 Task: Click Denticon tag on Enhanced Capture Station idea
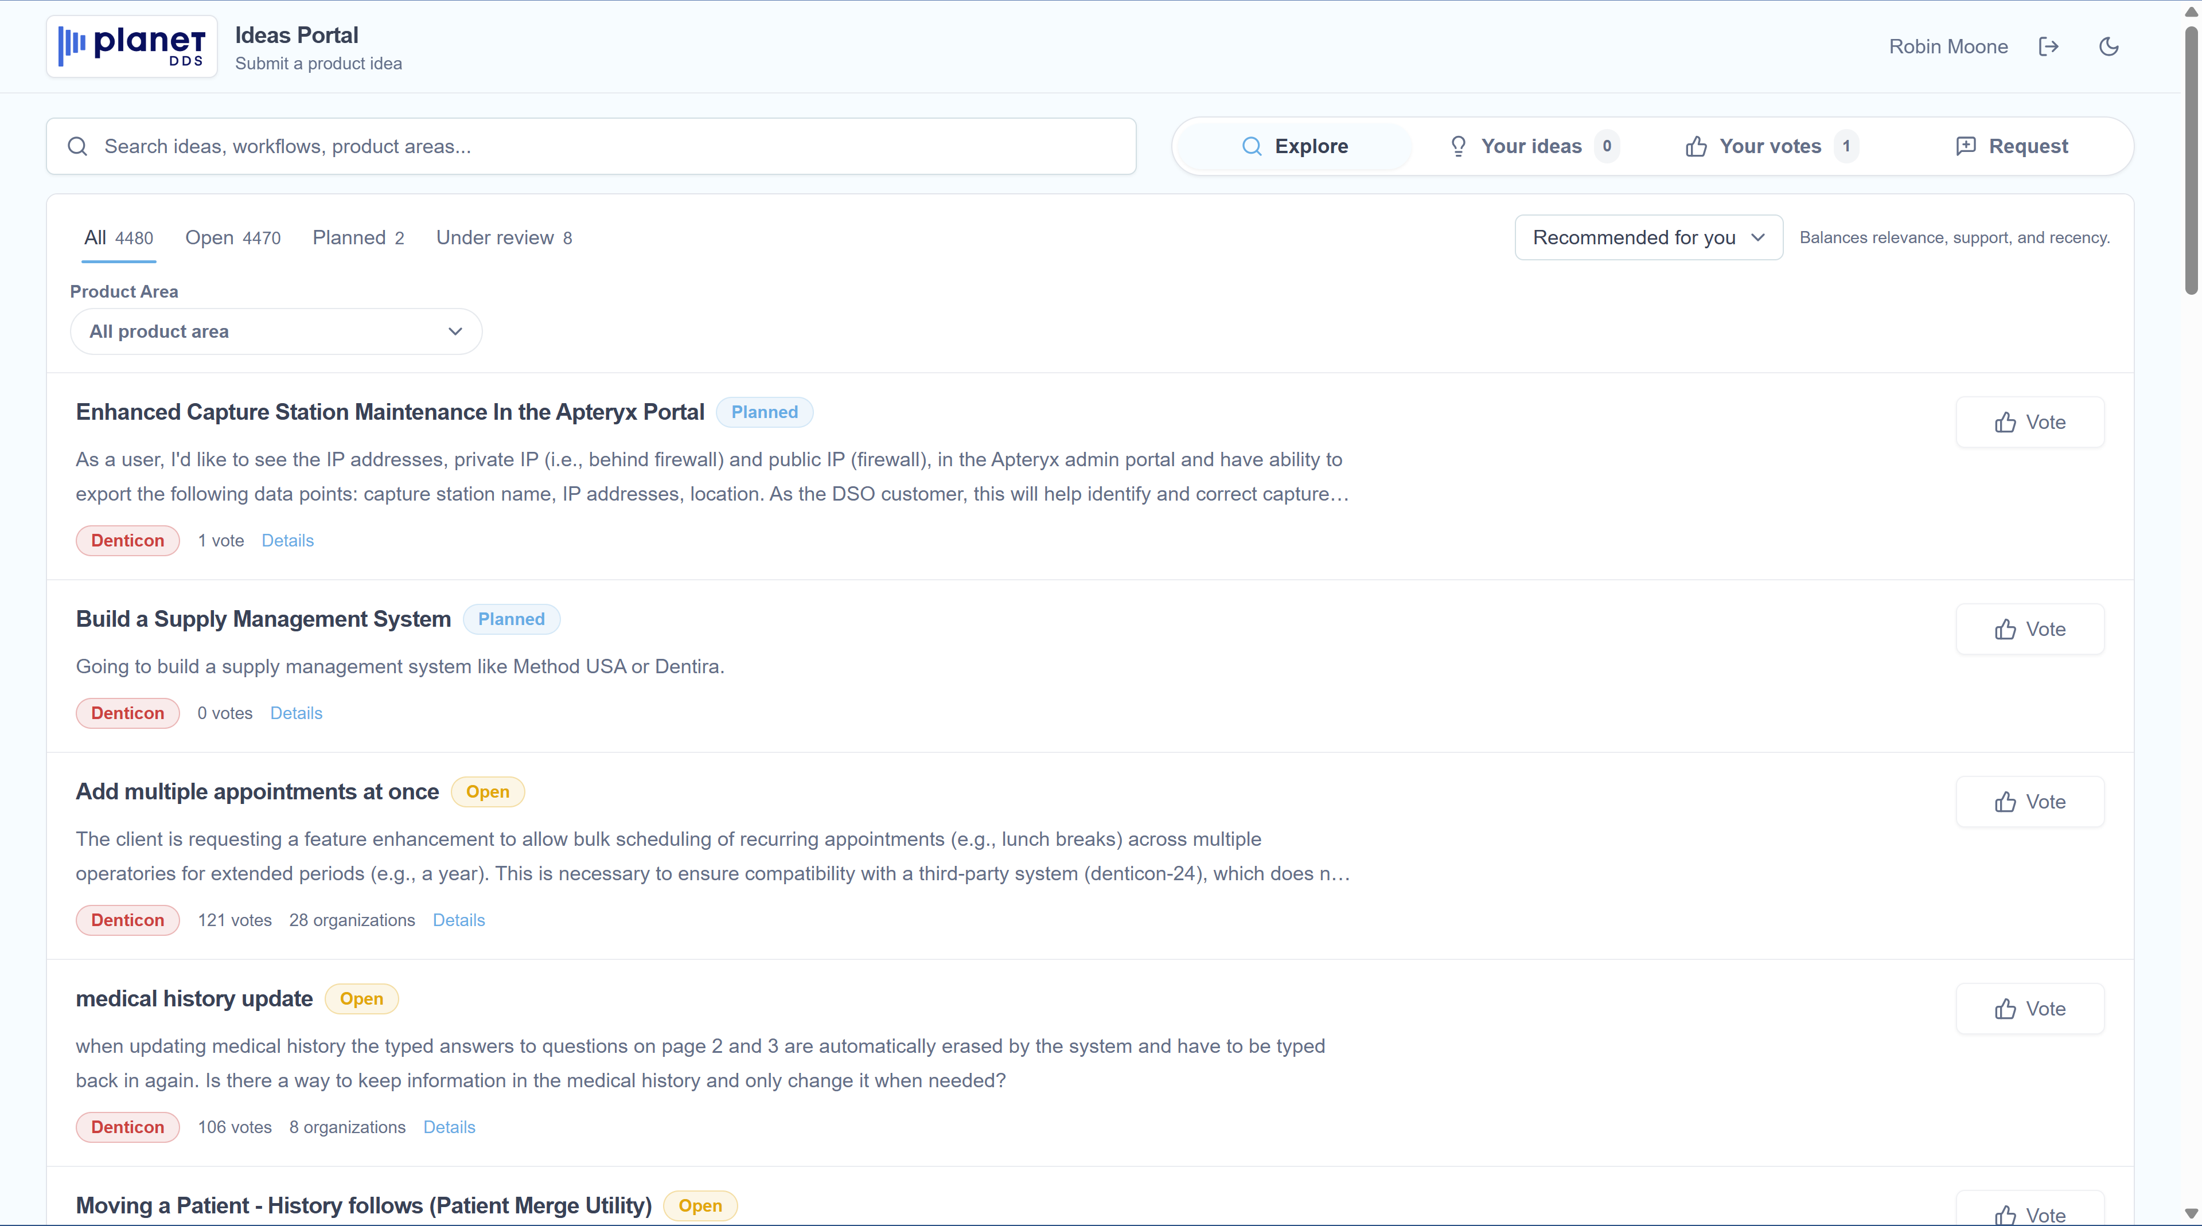coord(127,541)
